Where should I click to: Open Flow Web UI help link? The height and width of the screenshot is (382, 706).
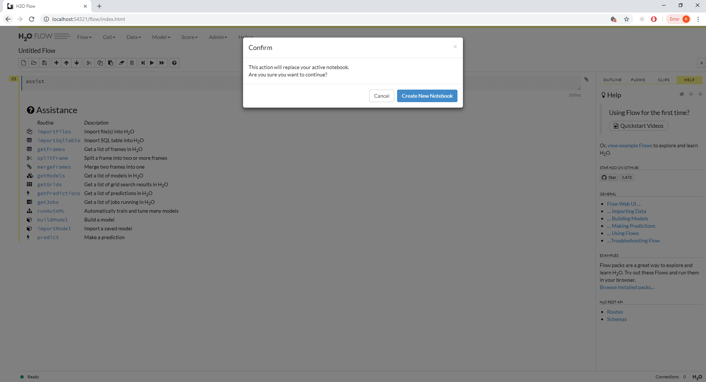pos(624,204)
